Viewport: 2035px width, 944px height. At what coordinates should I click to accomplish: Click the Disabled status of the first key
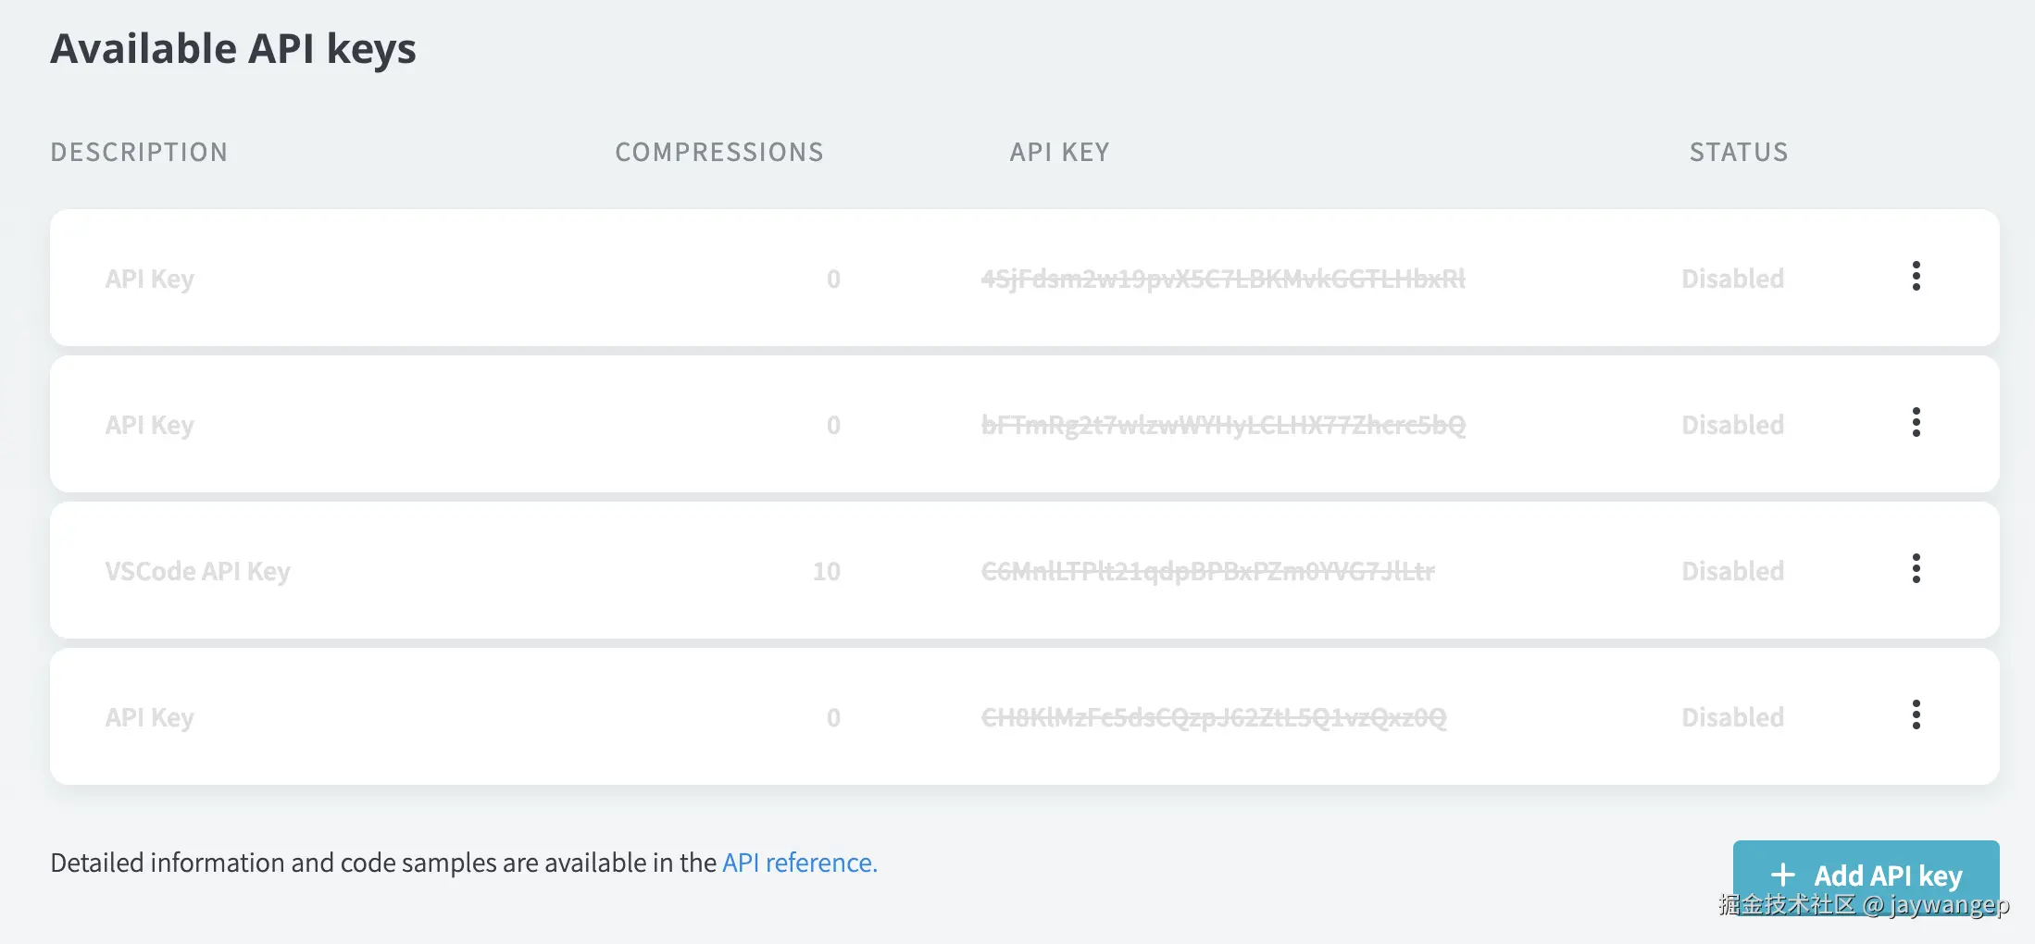(1732, 279)
